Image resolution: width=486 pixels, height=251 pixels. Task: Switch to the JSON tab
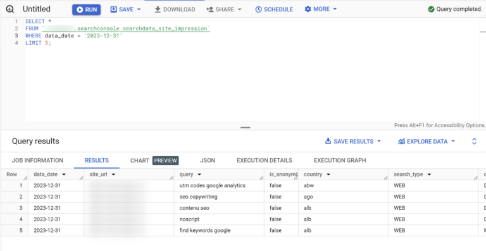pyautogui.click(x=208, y=161)
